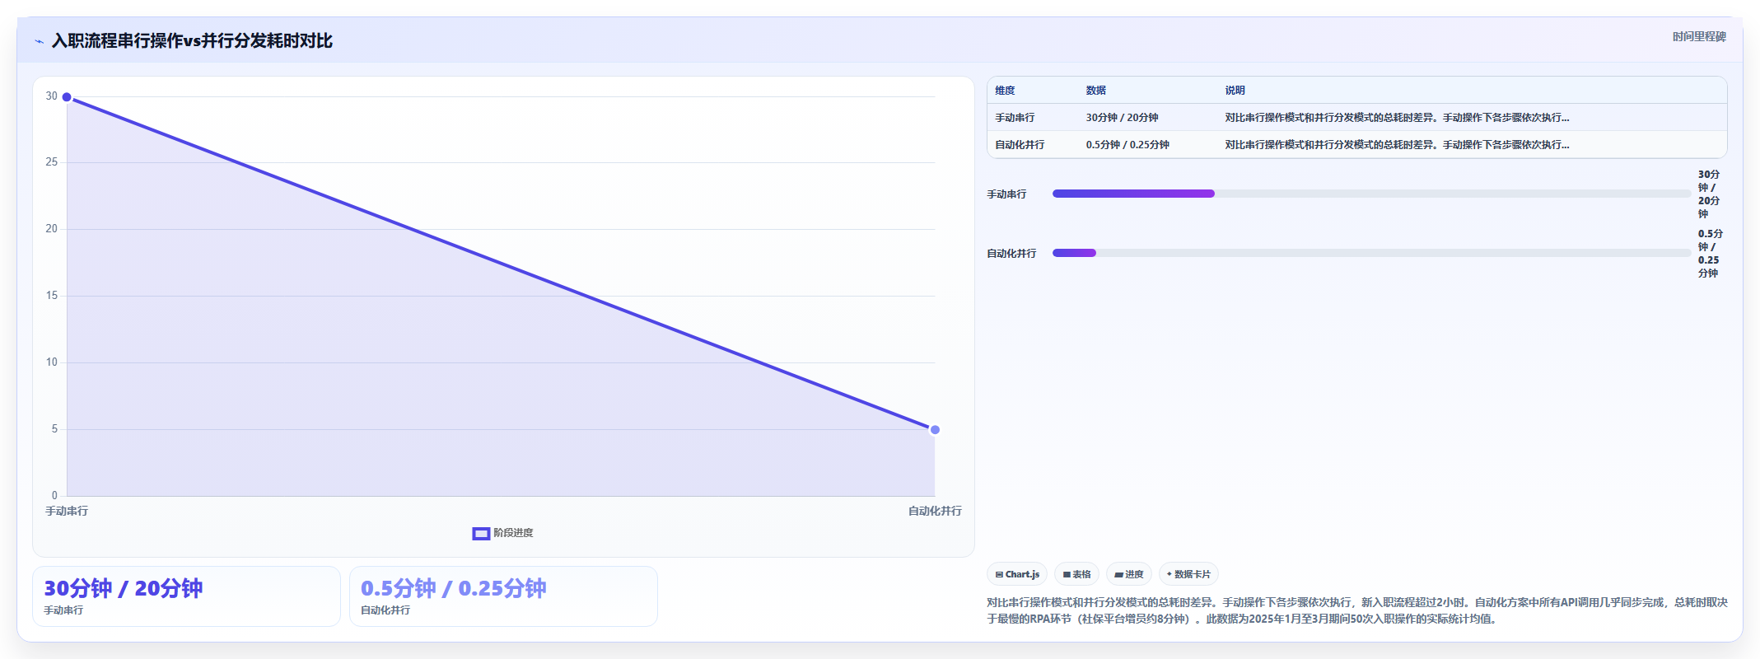Click the 自动化并行 x-axis label under the chart
This screenshot has width=1760, height=659.
(x=935, y=512)
